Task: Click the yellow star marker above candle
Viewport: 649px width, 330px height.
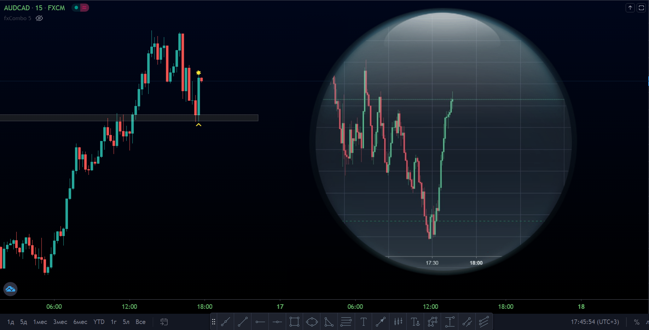Action: click(198, 73)
